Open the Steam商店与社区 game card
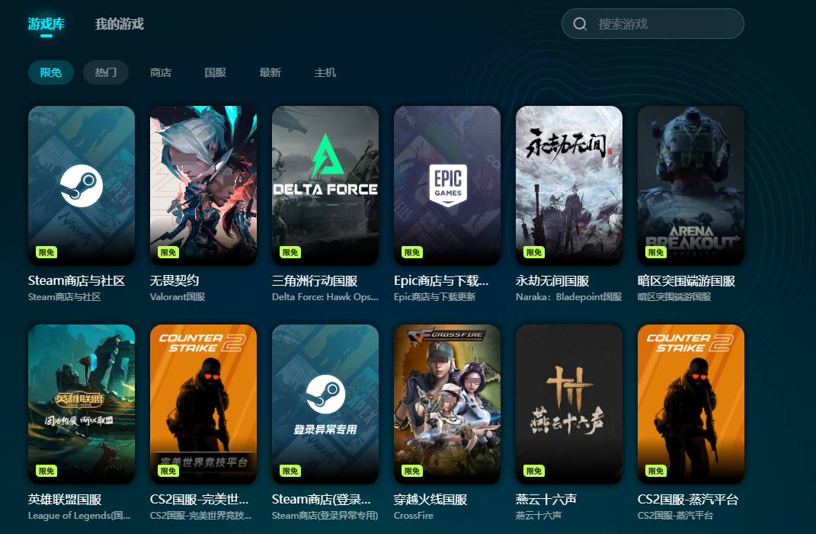816x534 pixels. 82,186
